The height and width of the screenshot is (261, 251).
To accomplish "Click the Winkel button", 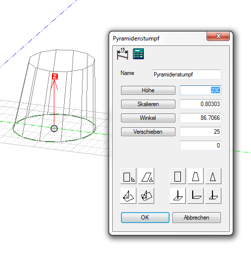I will (x=148, y=118).
